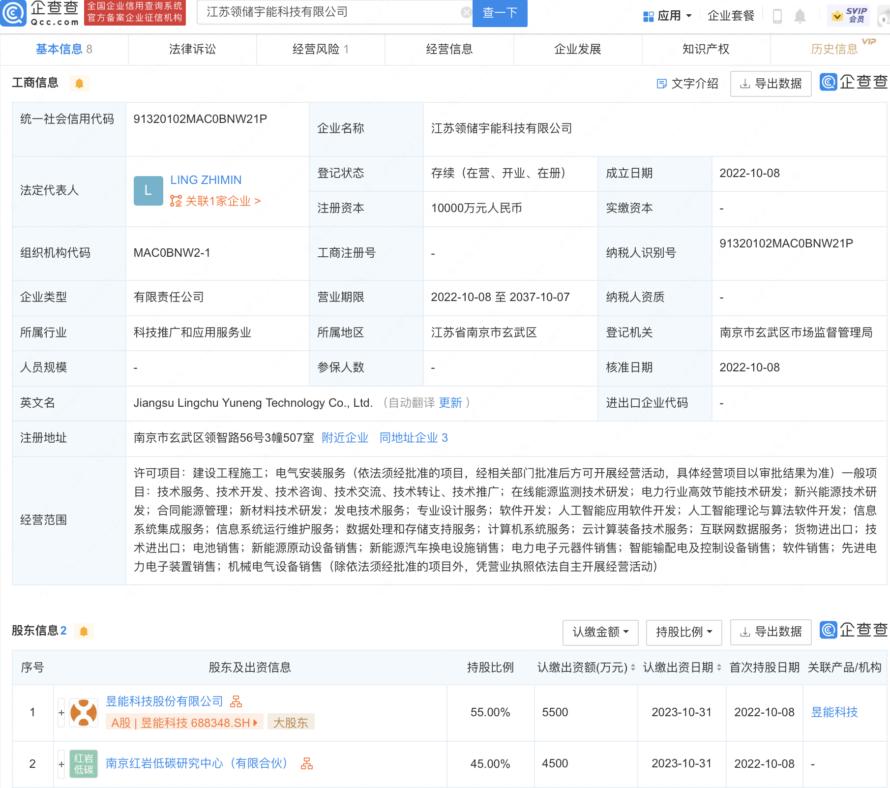
Task: Select 2022-10-08 establishment date value
Action: (x=749, y=173)
